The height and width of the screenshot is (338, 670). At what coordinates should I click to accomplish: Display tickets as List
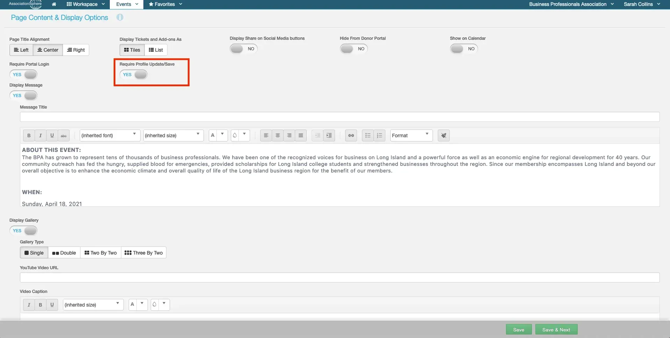point(156,50)
